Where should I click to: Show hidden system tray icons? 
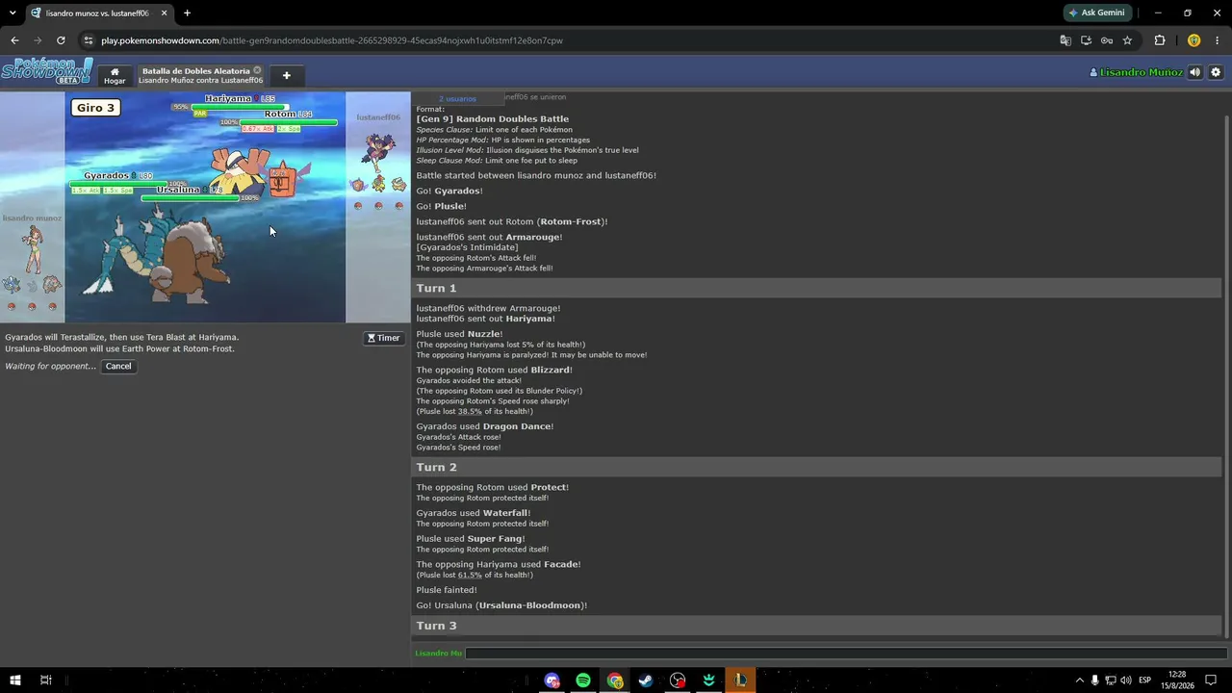point(1079,680)
